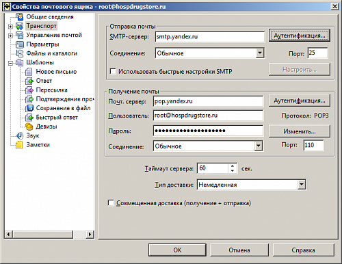This screenshot has height=264, width=342.
Task: Open the Звук sound icon
Action: coord(20,135)
